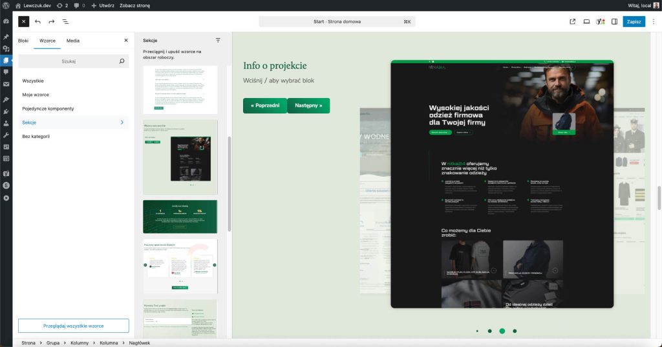Click the pattern list scrollbar
This screenshot has width=662, height=347.
point(230,184)
